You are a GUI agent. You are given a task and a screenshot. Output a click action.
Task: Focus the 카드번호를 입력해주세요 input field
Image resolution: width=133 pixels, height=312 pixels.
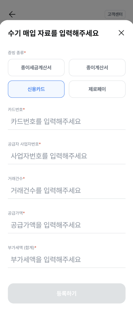tap(67, 121)
